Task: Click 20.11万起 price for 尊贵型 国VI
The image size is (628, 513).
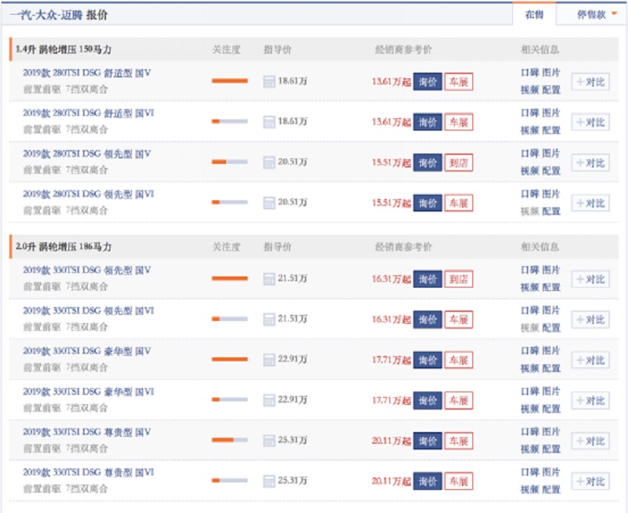Action: click(x=391, y=482)
